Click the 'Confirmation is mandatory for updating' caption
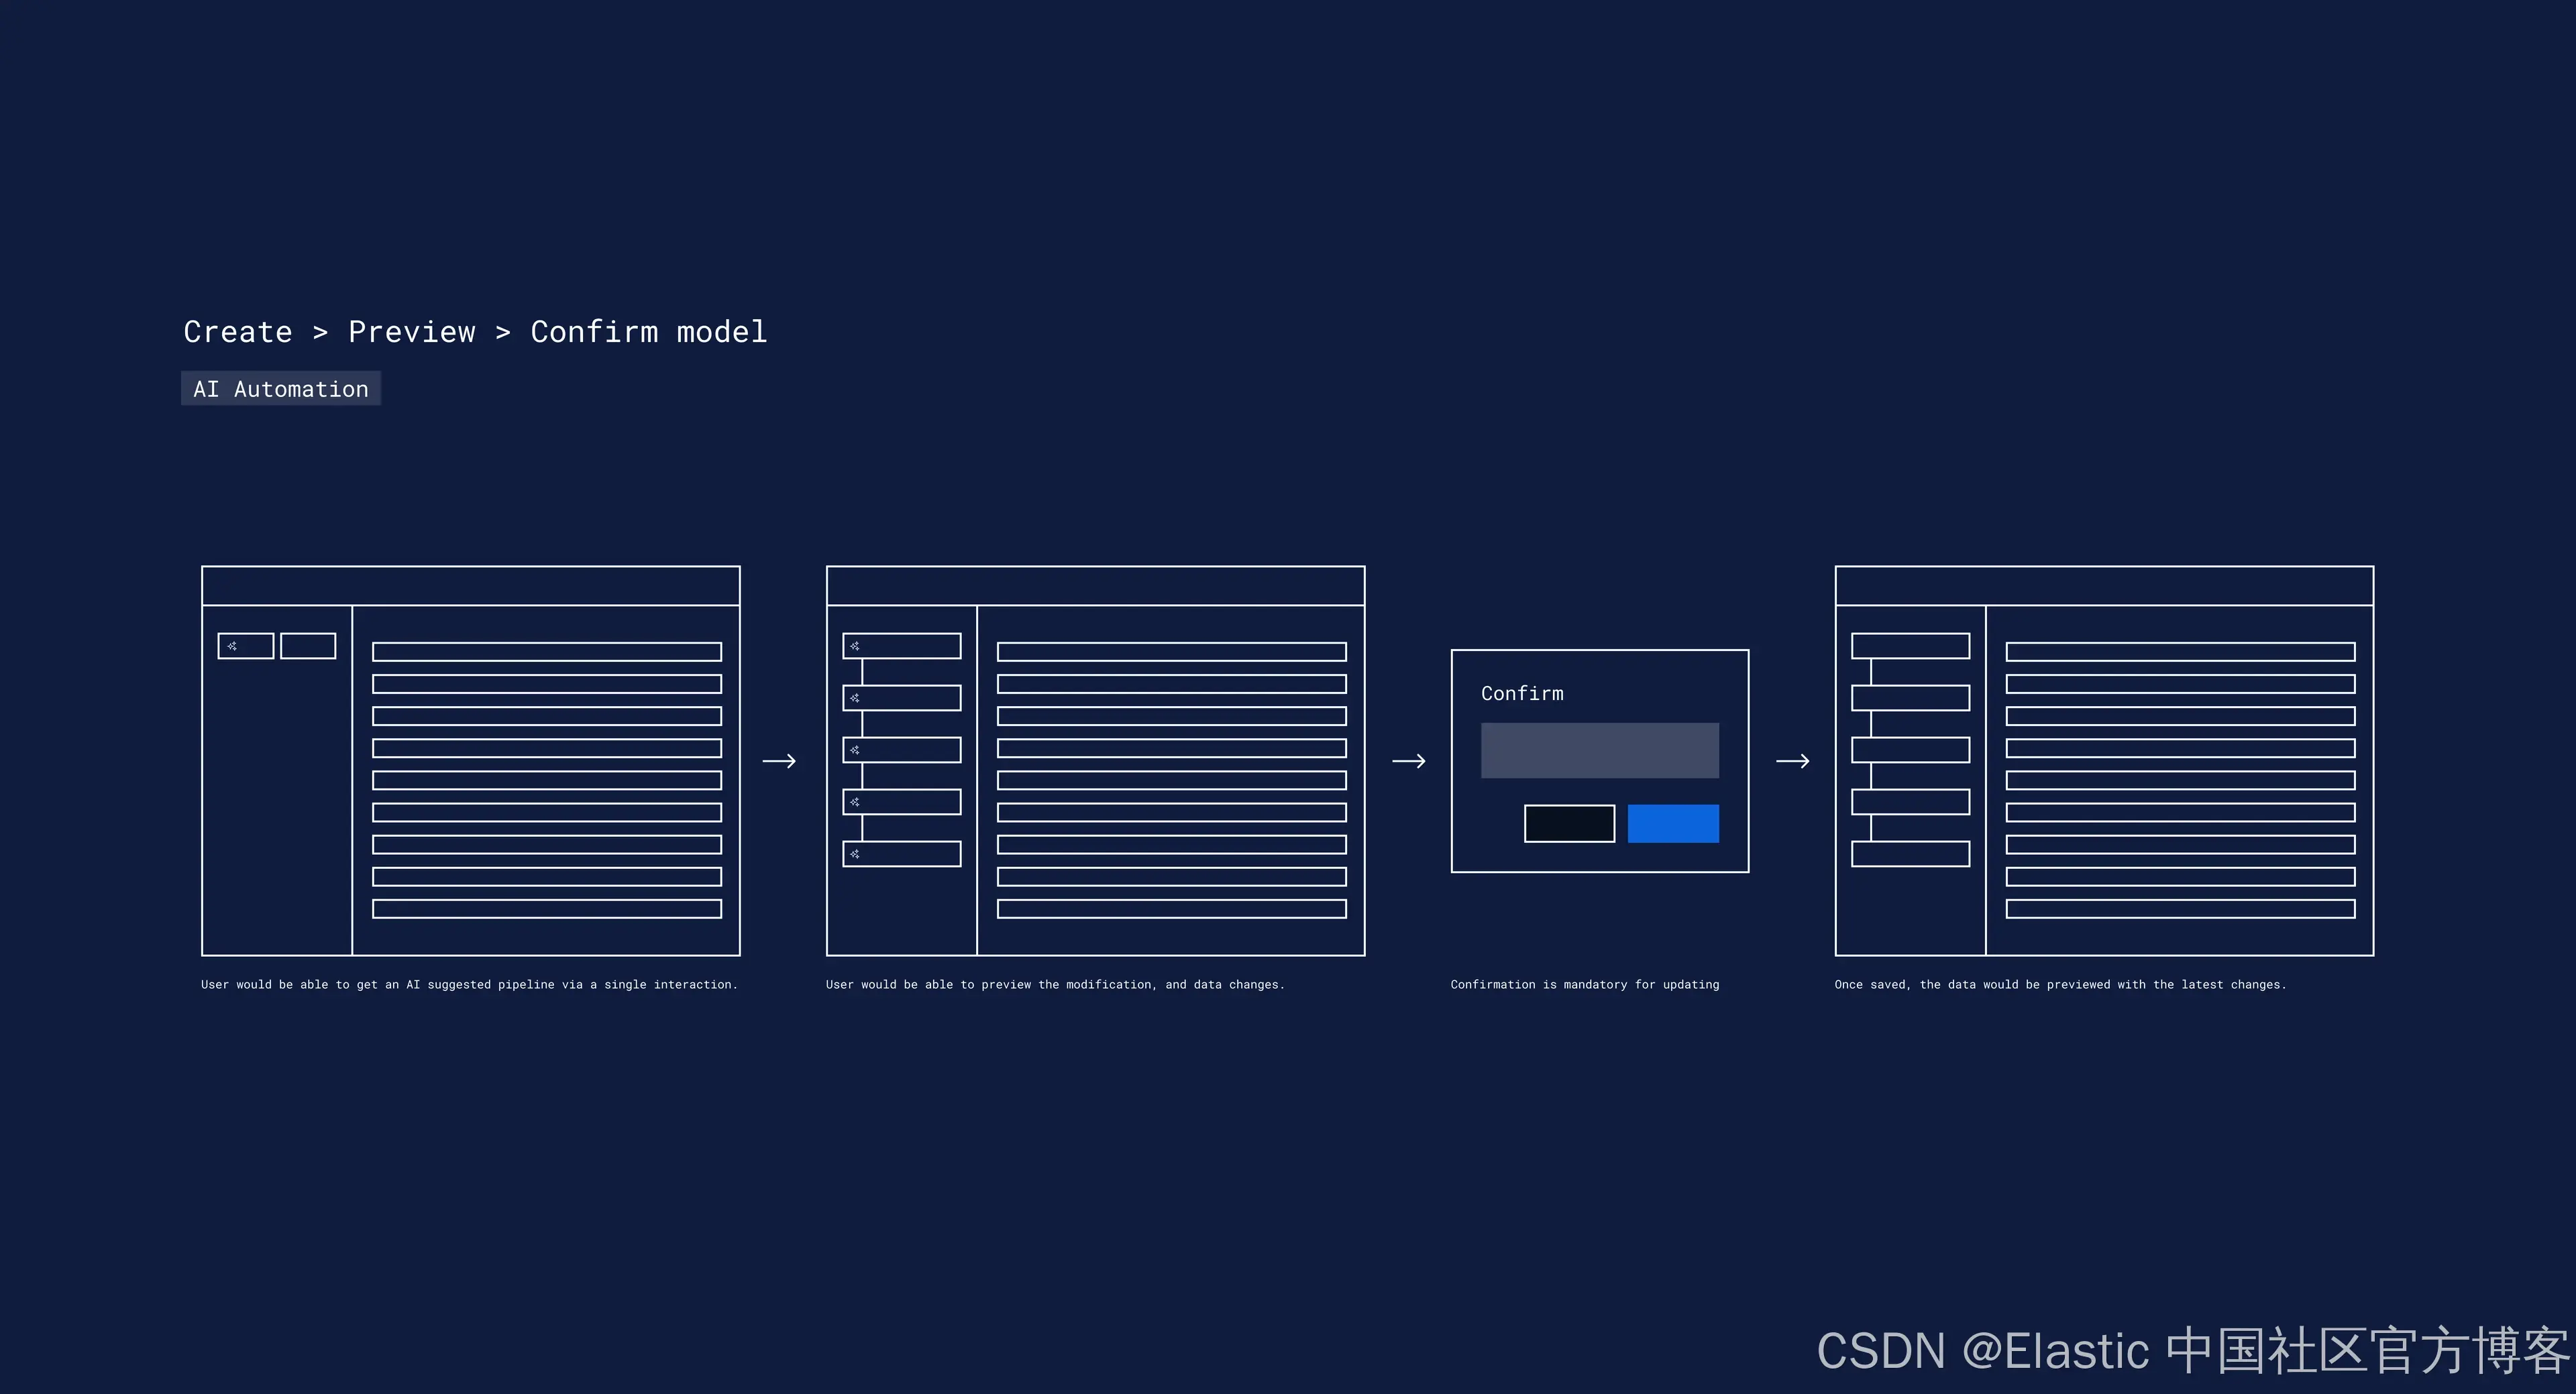Image resolution: width=2576 pixels, height=1394 pixels. tap(1584, 984)
